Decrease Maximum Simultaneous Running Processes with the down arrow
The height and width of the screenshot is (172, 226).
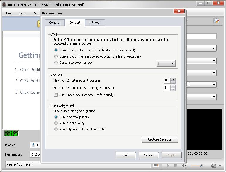(173, 89)
